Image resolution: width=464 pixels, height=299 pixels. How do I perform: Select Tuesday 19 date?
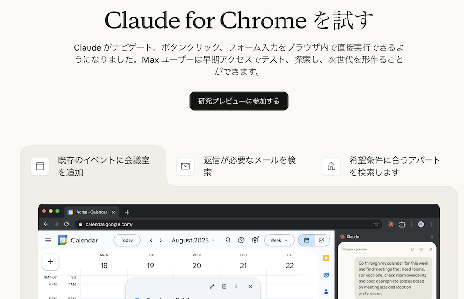(150, 266)
